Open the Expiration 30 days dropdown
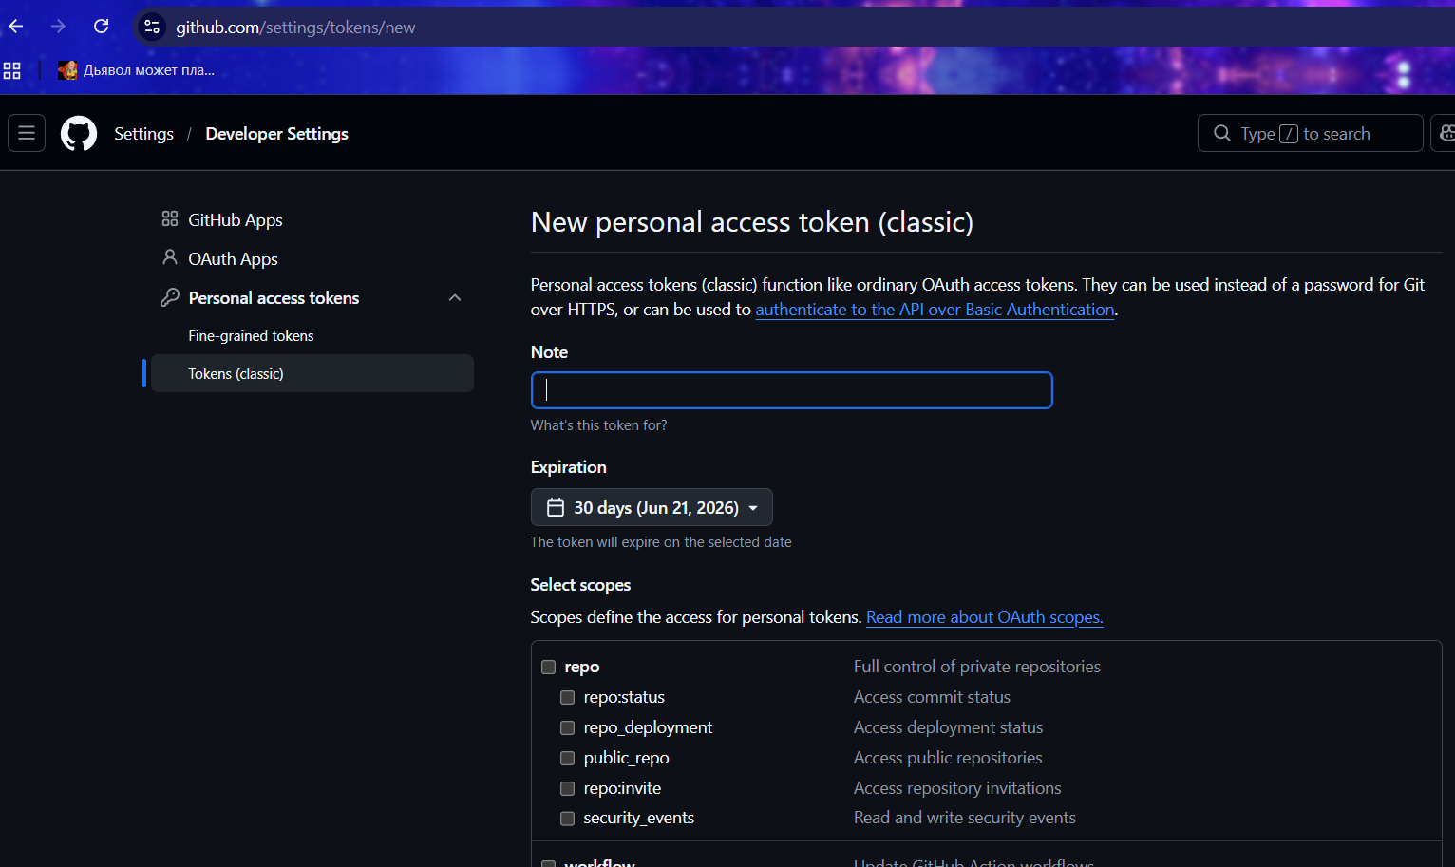Image resolution: width=1455 pixels, height=867 pixels. [x=652, y=507]
